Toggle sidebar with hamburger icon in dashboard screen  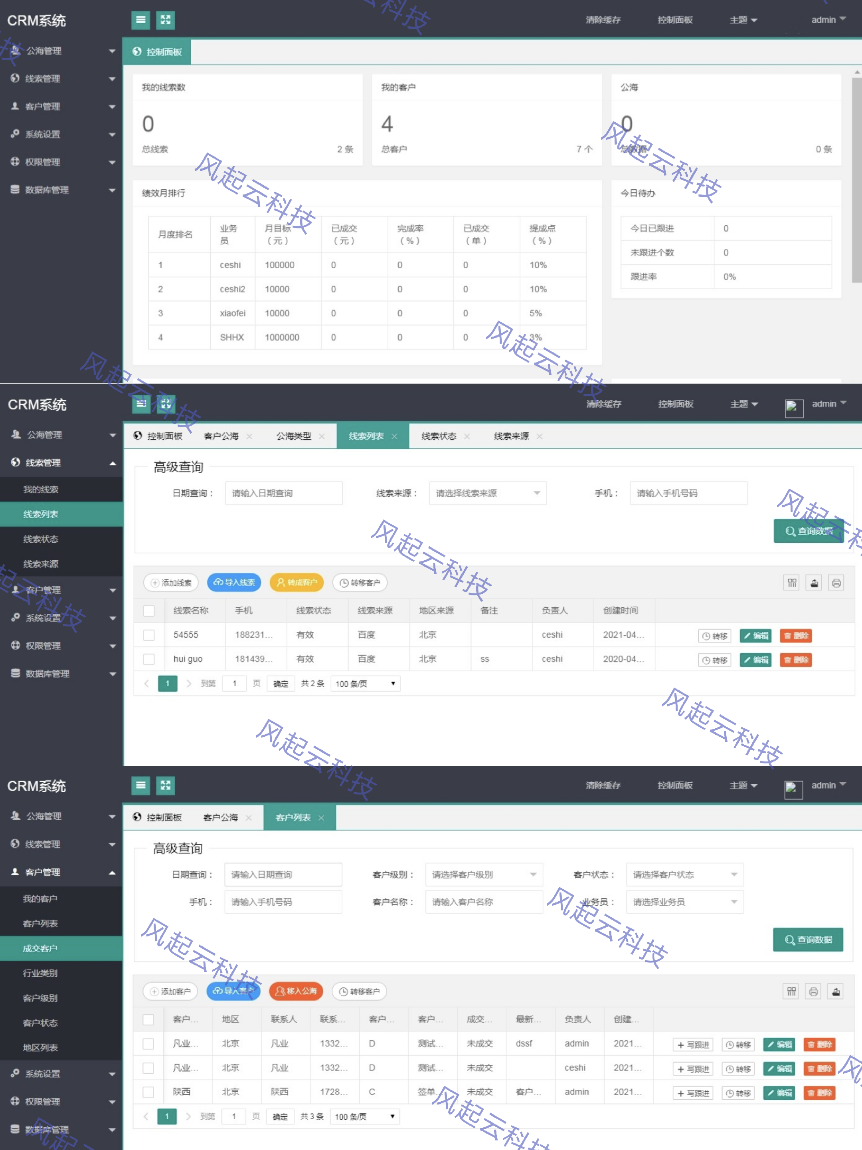(x=140, y=20)
